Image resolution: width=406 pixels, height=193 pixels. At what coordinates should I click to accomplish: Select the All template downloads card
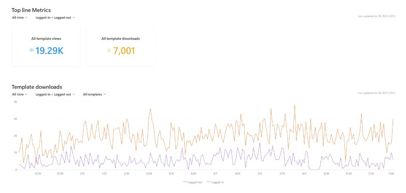(121, 46)
